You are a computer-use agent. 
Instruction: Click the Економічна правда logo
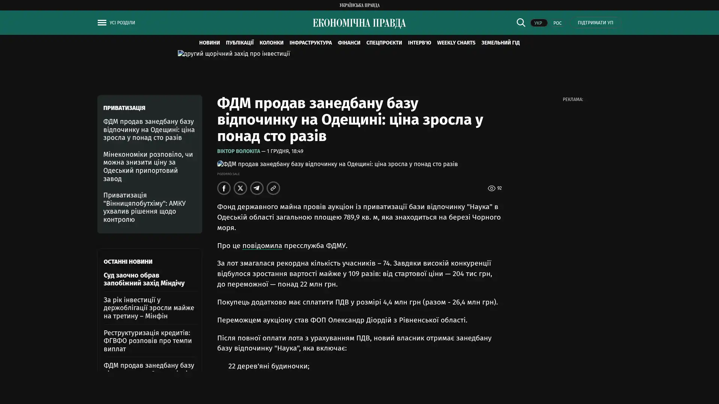(x=359, y=23)
